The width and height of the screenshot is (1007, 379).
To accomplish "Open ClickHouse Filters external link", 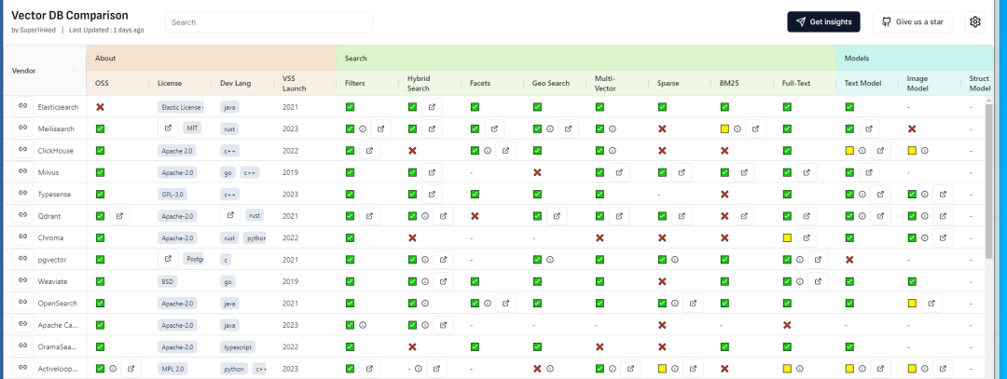I will coord(369,150).
